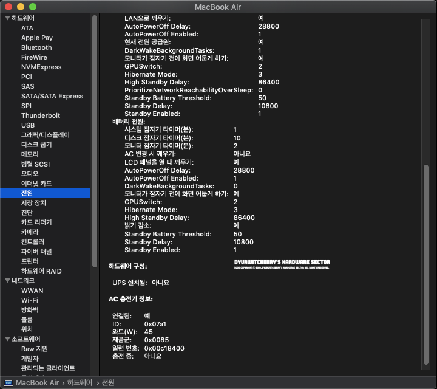The height and width of the screenshot is (389, 437).
Task: Click the 와트(W) value 45
Action: click(x=148, y=332)
